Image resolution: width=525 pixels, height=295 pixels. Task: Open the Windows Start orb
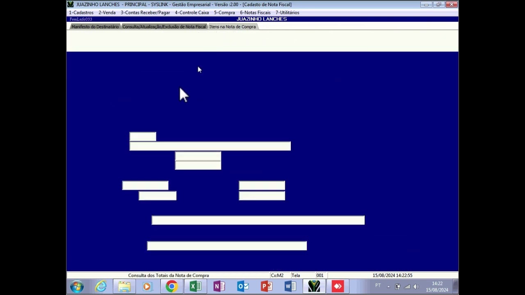[77, 286]
